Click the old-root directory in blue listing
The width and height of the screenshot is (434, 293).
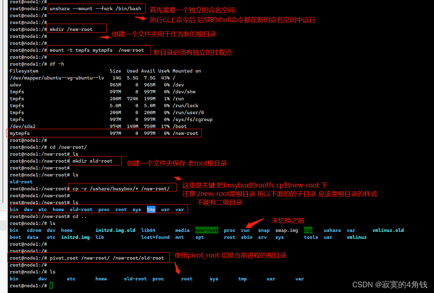tap(81, 209)
